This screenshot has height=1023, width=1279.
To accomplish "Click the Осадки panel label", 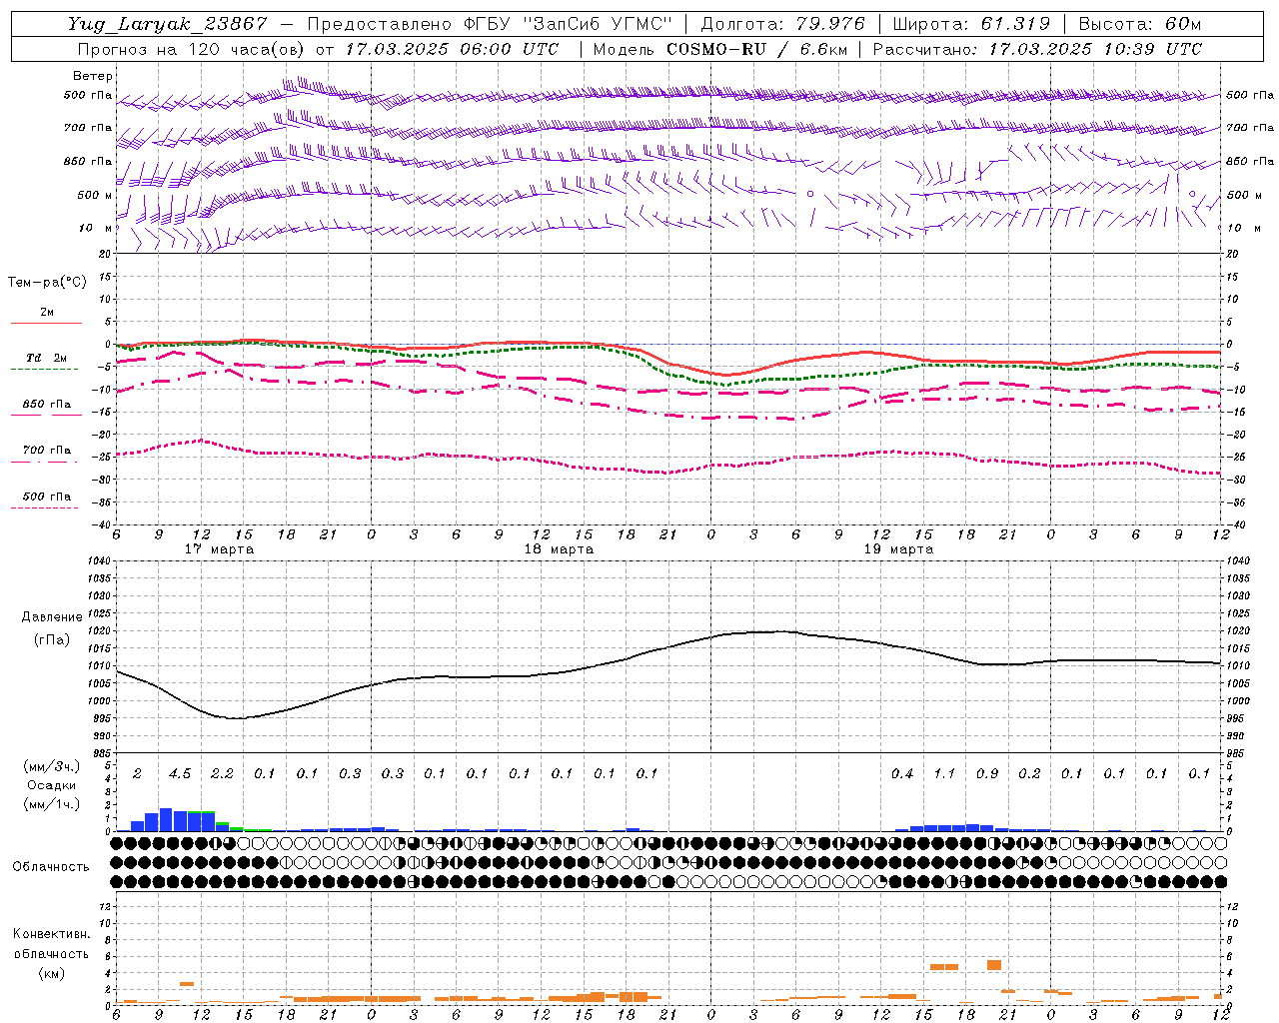I will [52, 785].
